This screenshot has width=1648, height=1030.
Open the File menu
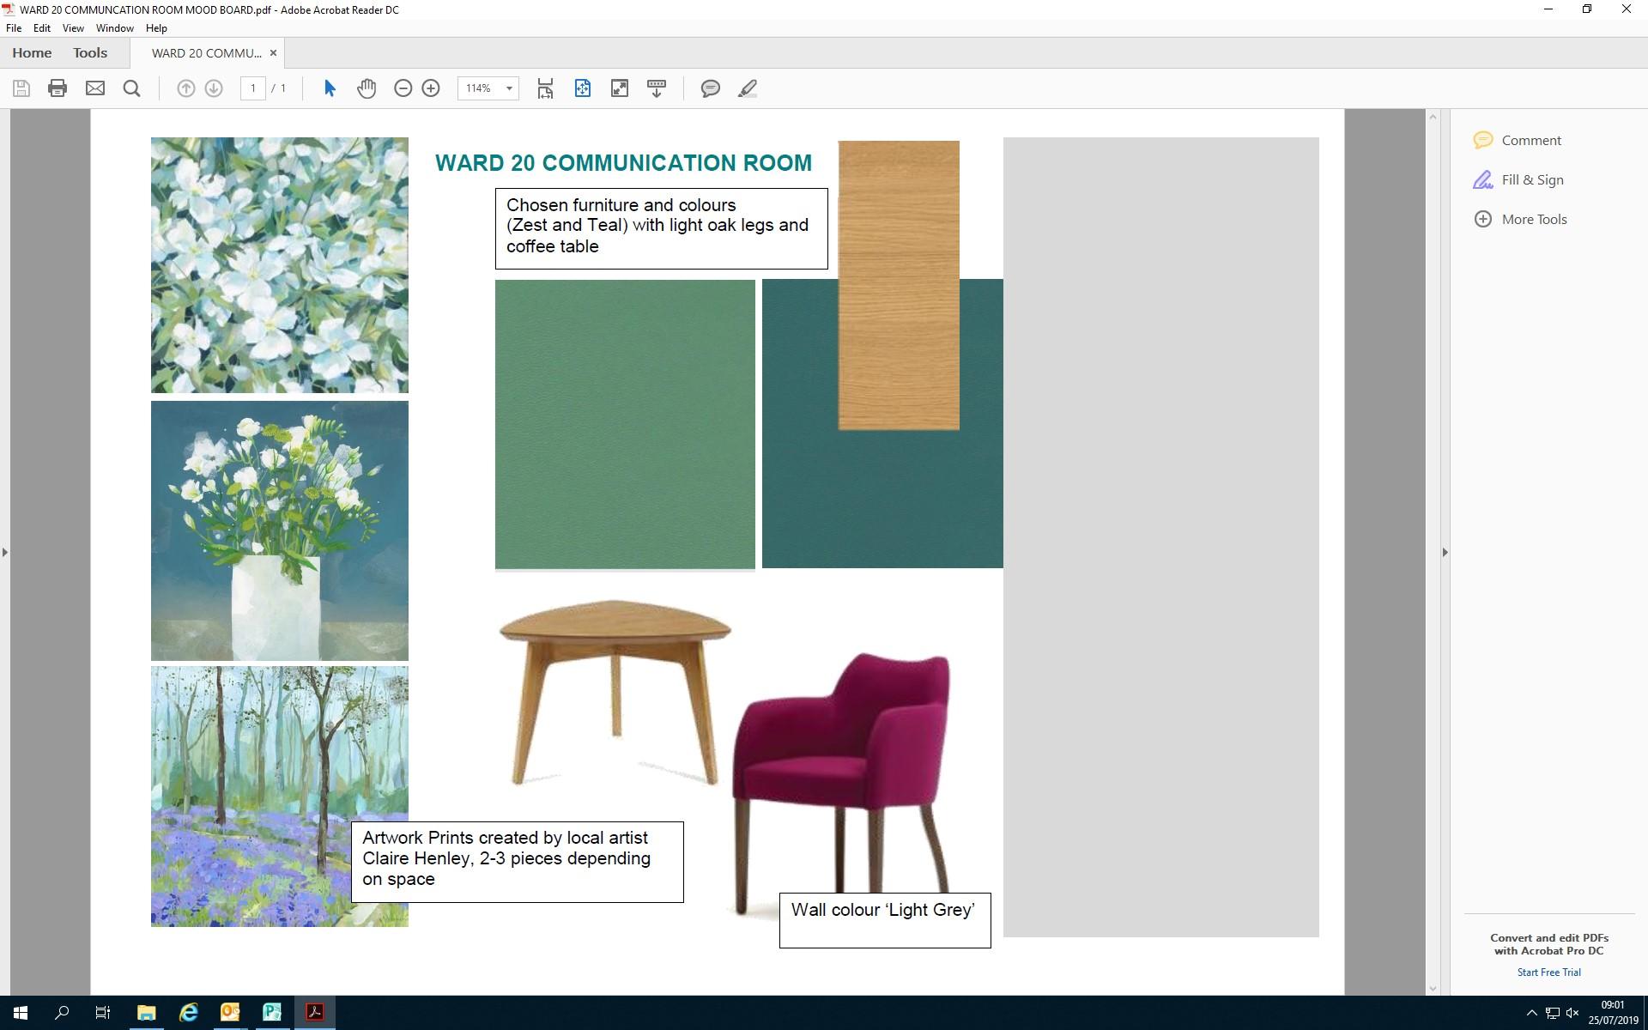pyautogui.click(x=14, y=28)
